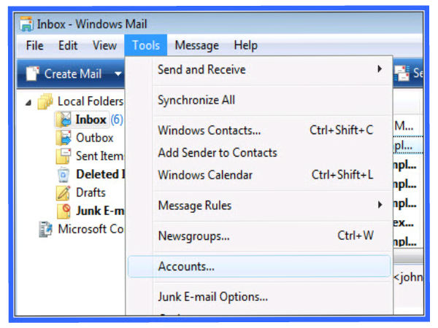This screenshot has width=438, height=328.
Task: Select Accounts... from the Tools menu
Action: pyautogui.click(x=186, y=267)
